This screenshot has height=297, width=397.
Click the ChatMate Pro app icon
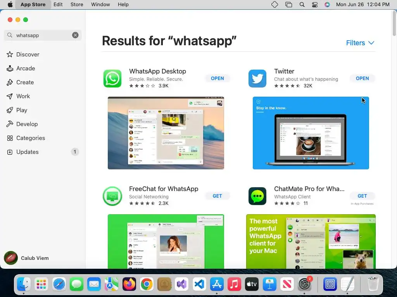tap(257, 196)
